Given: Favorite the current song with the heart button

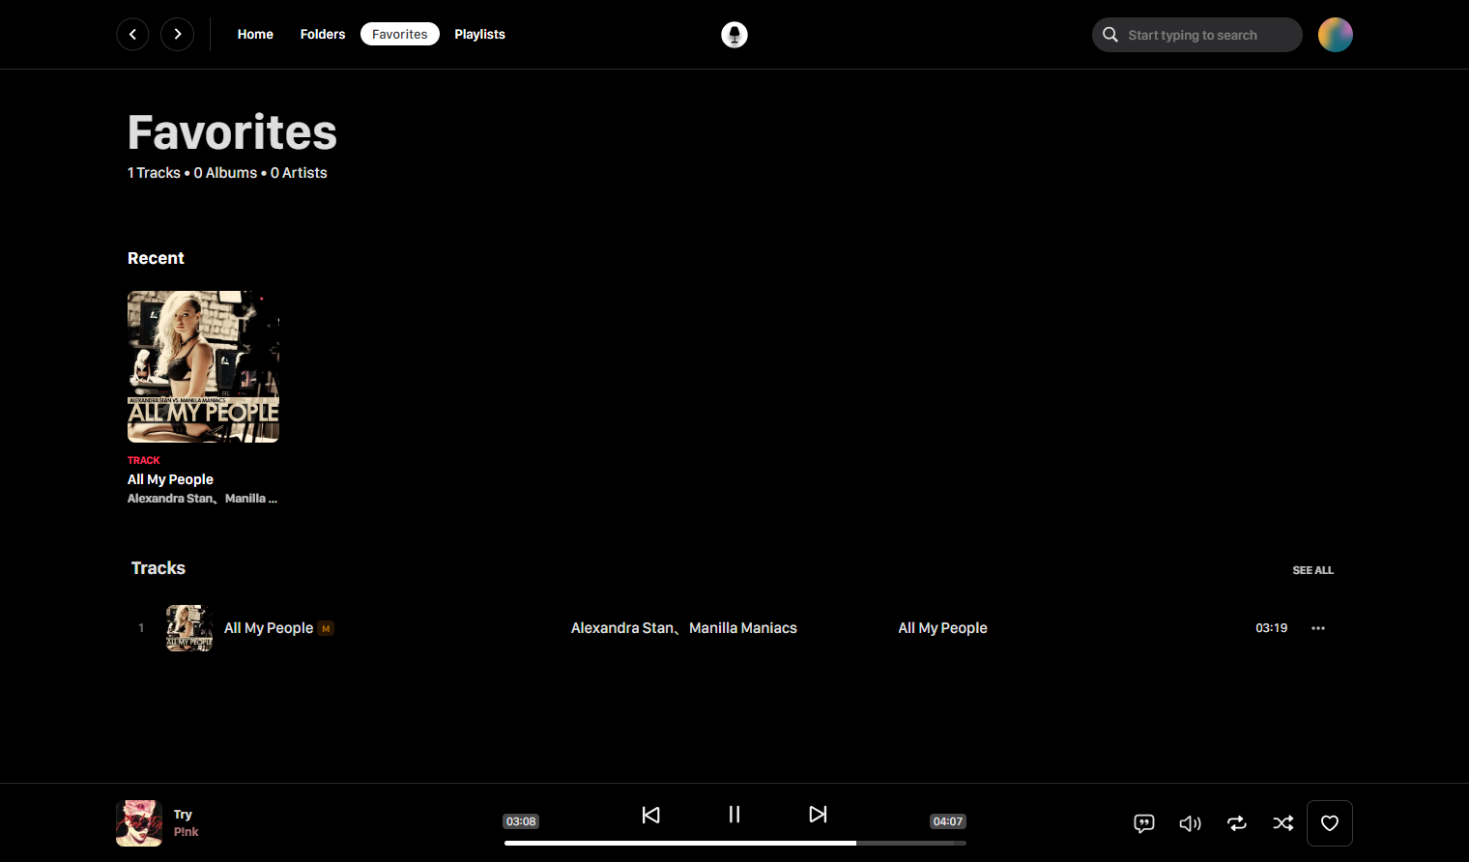Looking at the screenshot, I should [x=1330, y=823].
